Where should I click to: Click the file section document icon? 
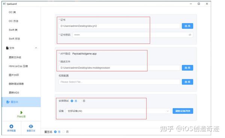7,48
